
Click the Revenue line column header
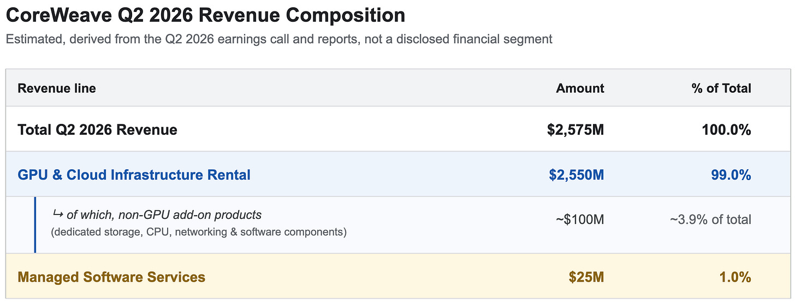point(57,88)
